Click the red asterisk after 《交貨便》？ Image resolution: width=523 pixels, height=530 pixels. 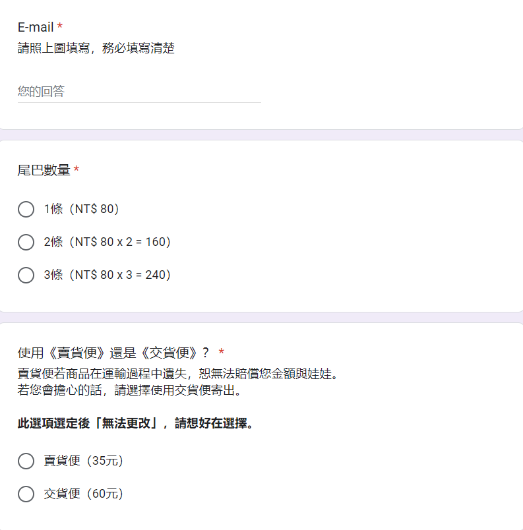coord(222,352)
